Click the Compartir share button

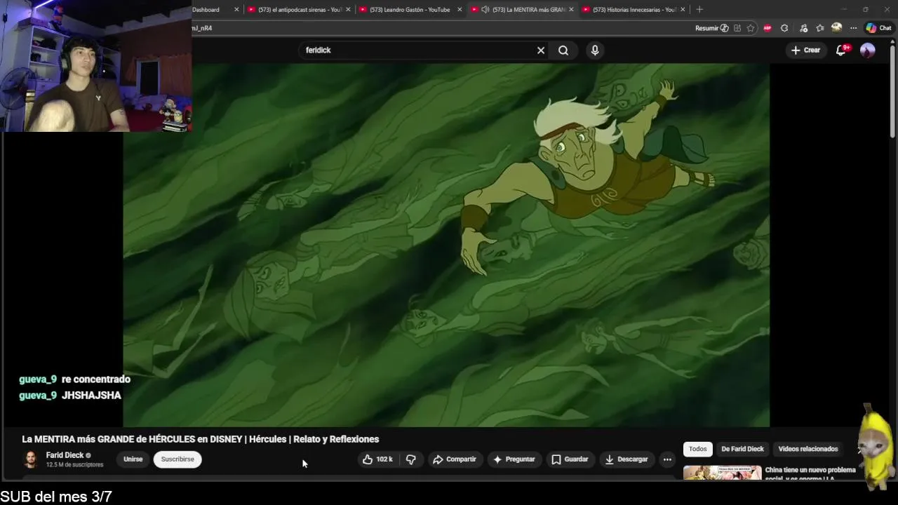tap(455, 459)
